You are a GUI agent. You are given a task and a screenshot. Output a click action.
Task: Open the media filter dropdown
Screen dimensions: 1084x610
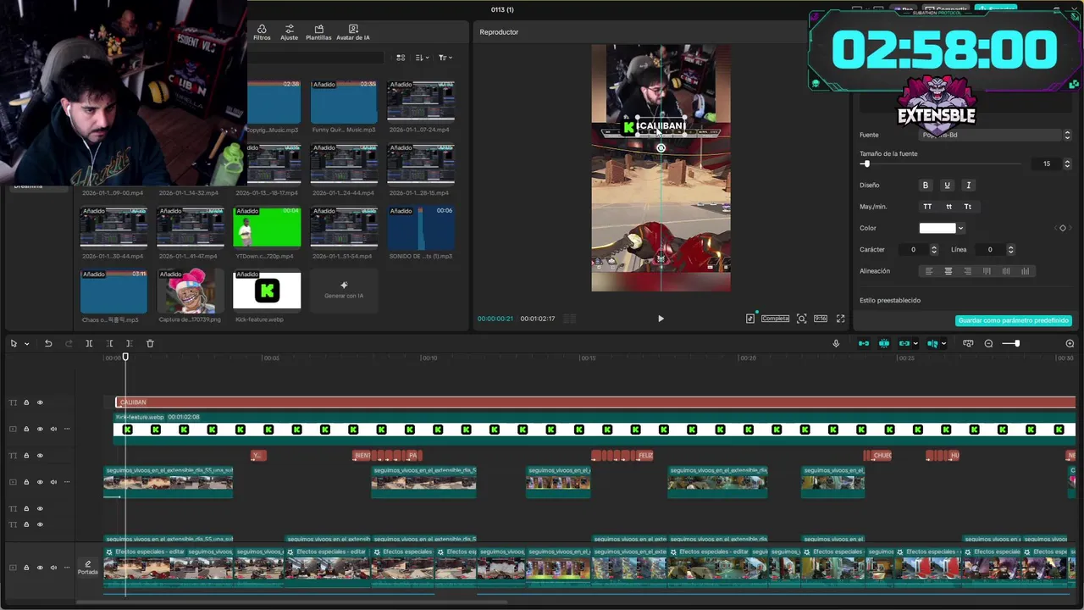pos(445,58)
